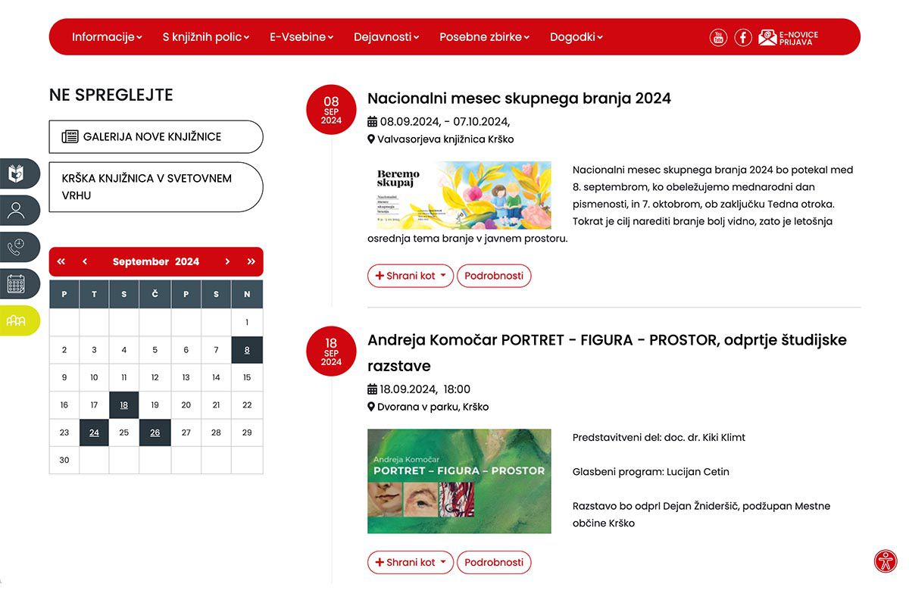Click the 18 SEP 2024 date badge
909x606 pixels.
(331, 351)
